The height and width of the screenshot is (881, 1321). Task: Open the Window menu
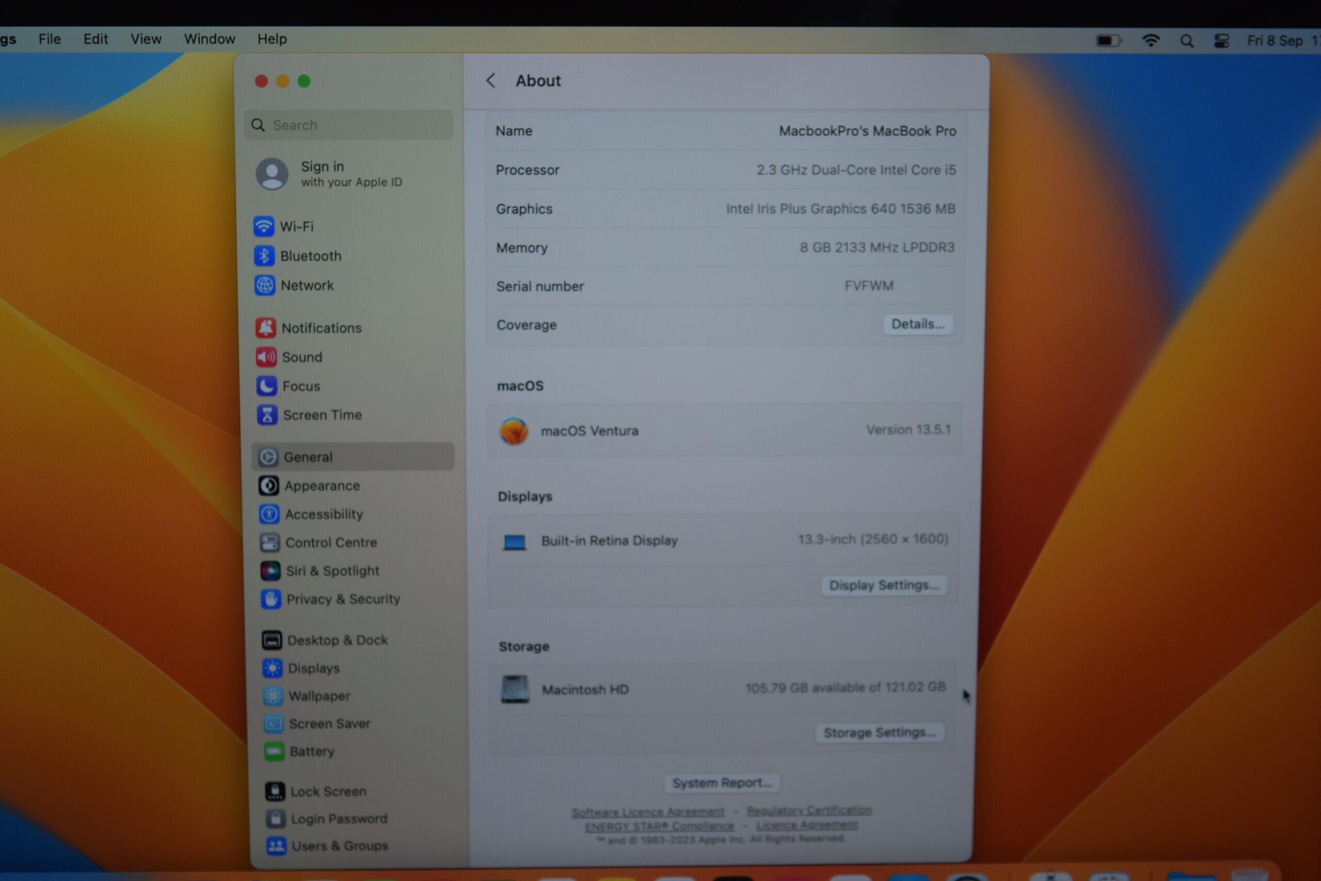tap(210, 39)
